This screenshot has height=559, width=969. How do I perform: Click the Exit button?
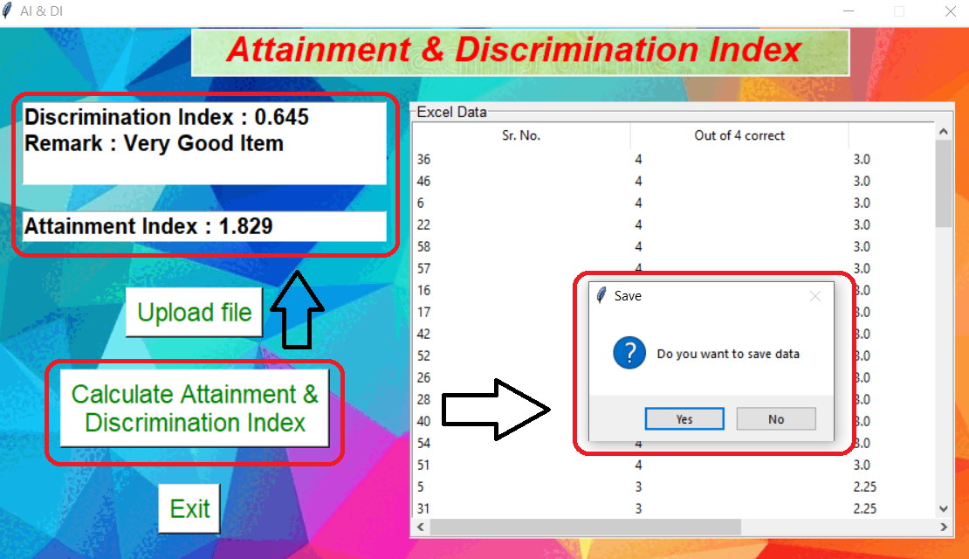189,509
